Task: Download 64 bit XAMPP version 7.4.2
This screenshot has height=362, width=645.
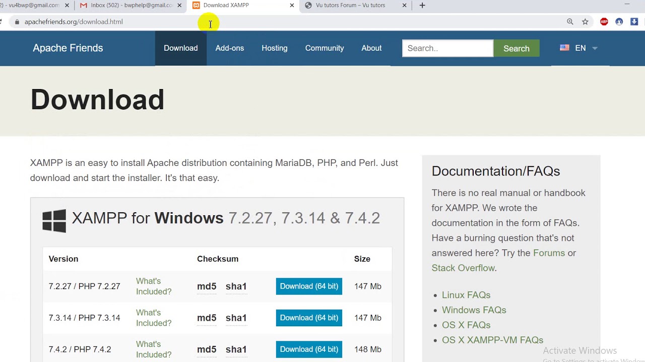Action: 309,349
